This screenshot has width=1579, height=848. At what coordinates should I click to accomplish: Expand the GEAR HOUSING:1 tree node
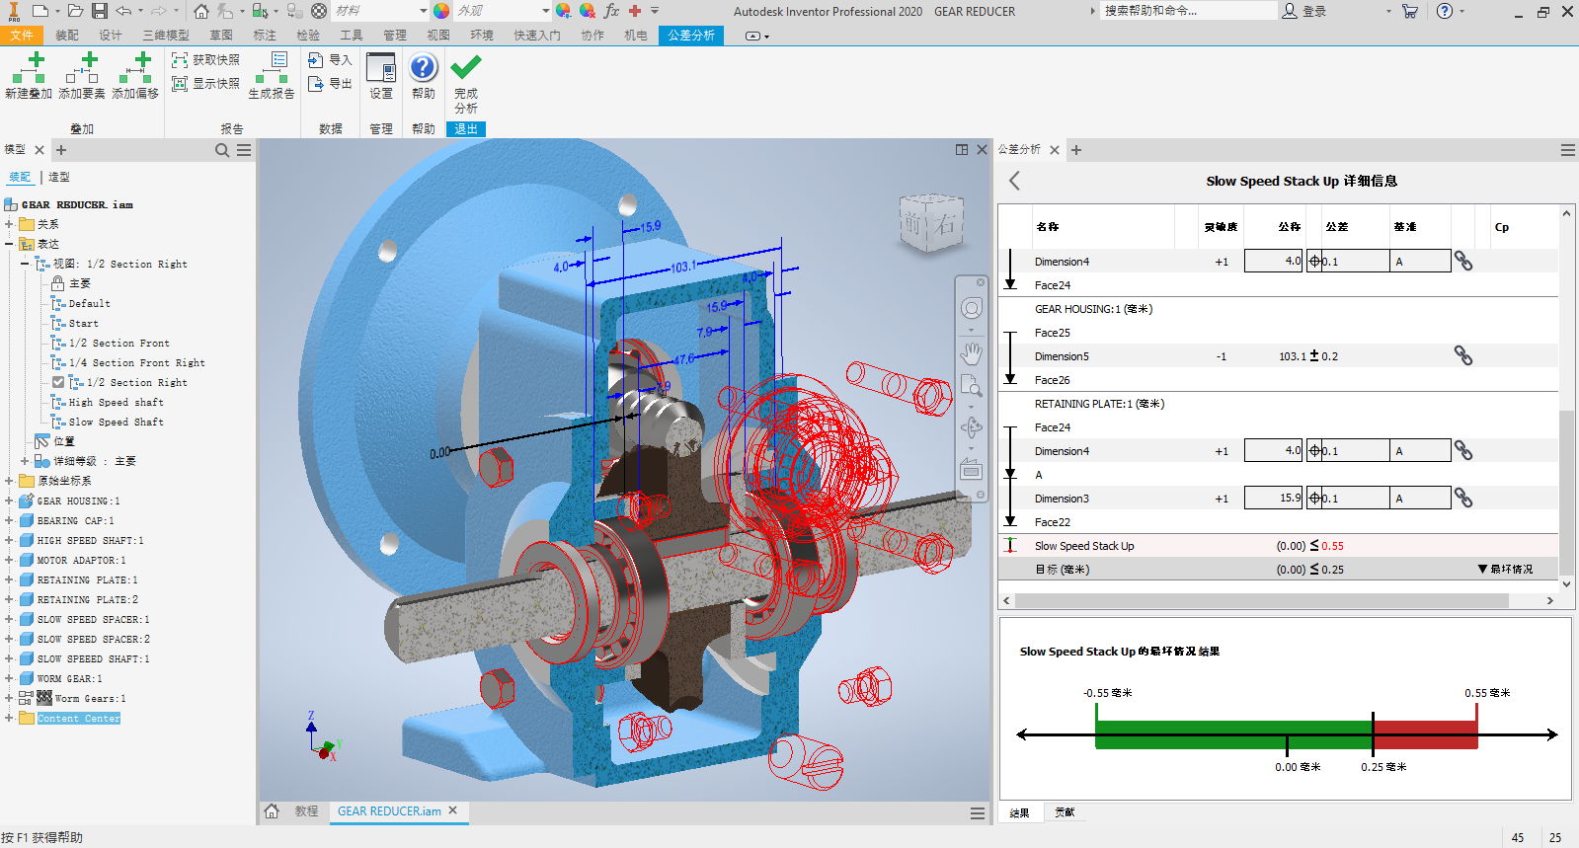pyautogui.click(x=9, y=501)
